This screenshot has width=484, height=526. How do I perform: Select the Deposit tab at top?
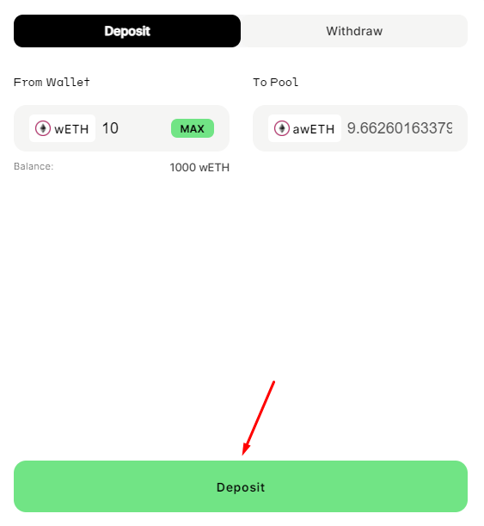pyautogui.click(x=127, y=31)
